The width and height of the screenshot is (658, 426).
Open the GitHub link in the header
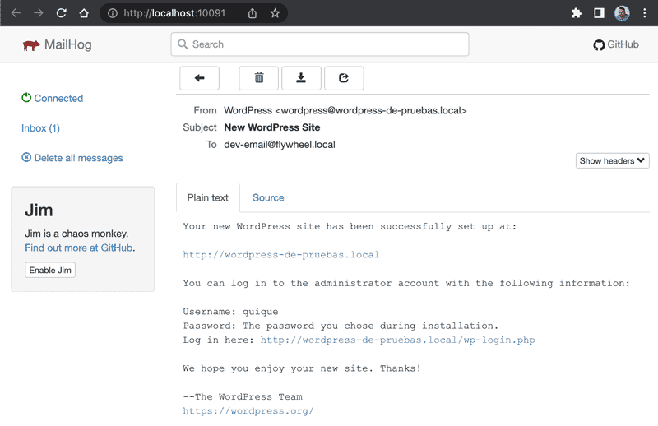[x=616, y=44]
